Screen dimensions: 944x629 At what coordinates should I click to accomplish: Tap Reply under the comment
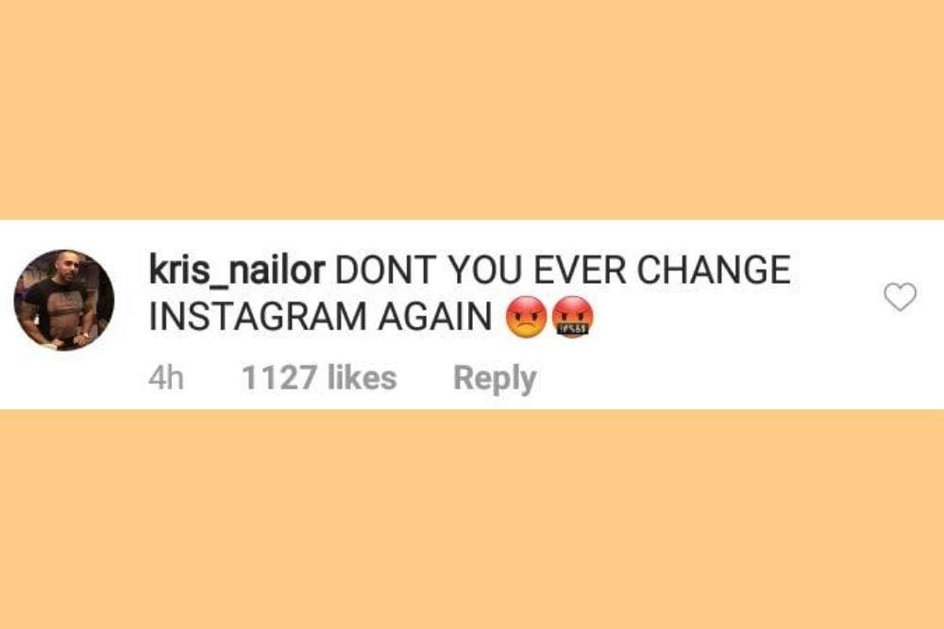pyautogui.click(x=495, y=378)
